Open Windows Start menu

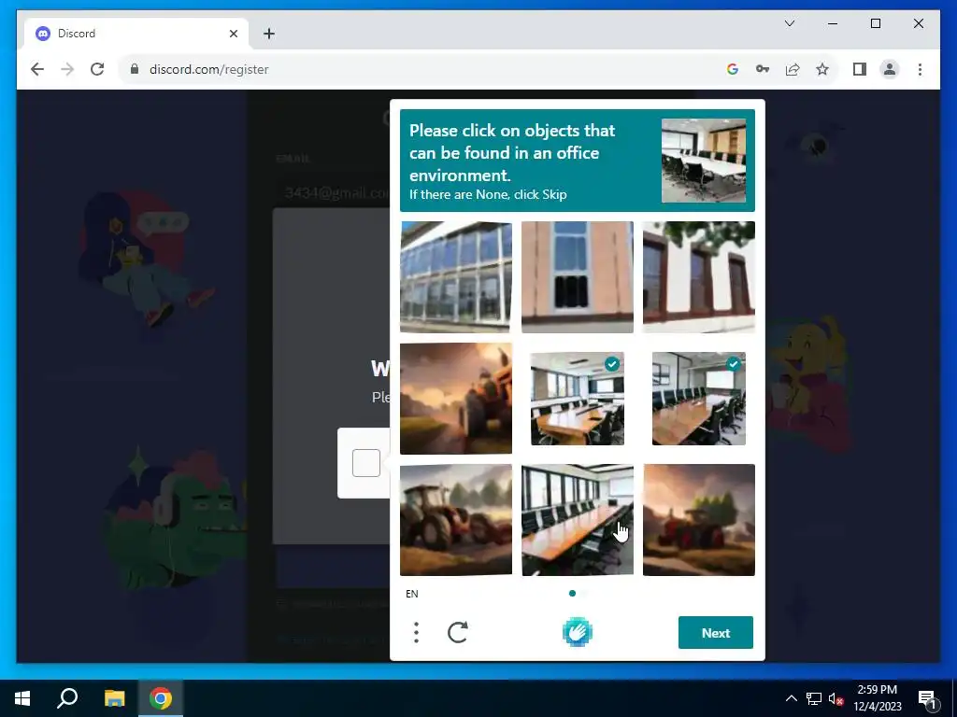(x=22, y=698)
